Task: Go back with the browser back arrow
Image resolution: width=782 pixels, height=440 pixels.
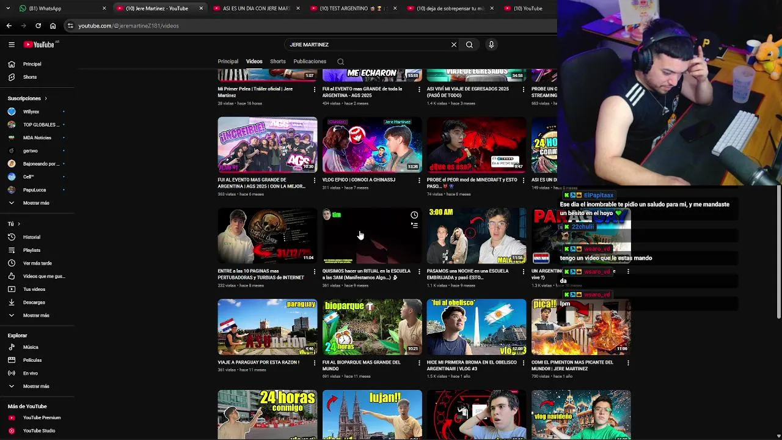Action: [9, 26]
